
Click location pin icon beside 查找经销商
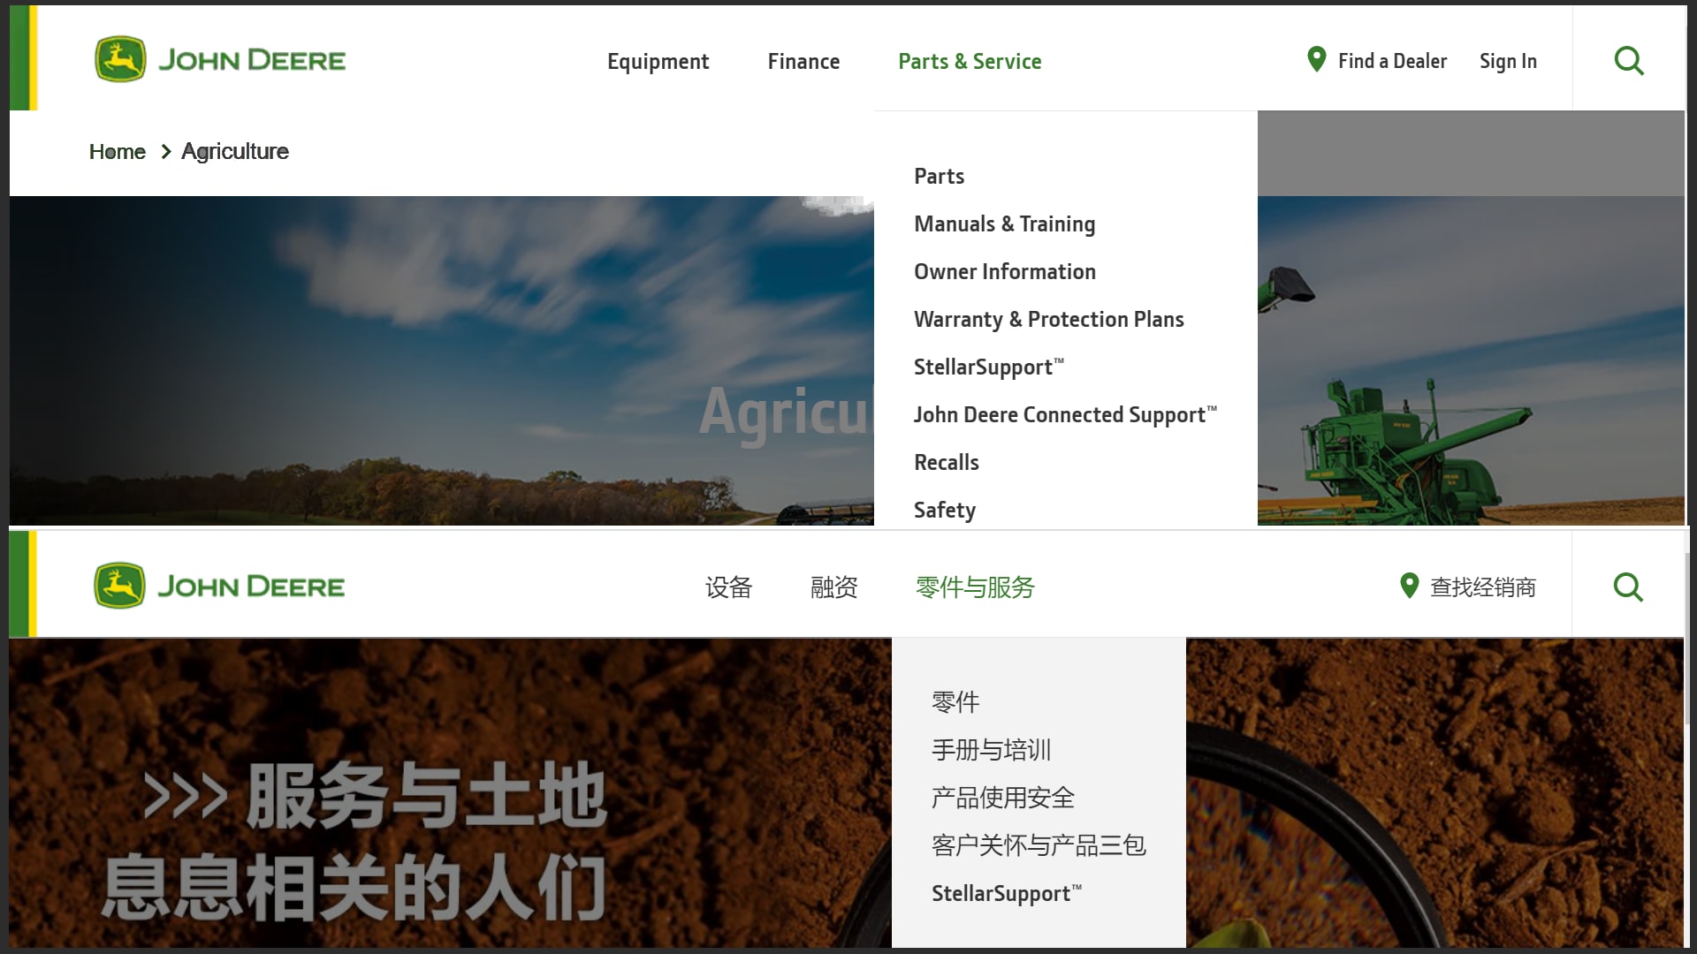1410,586
